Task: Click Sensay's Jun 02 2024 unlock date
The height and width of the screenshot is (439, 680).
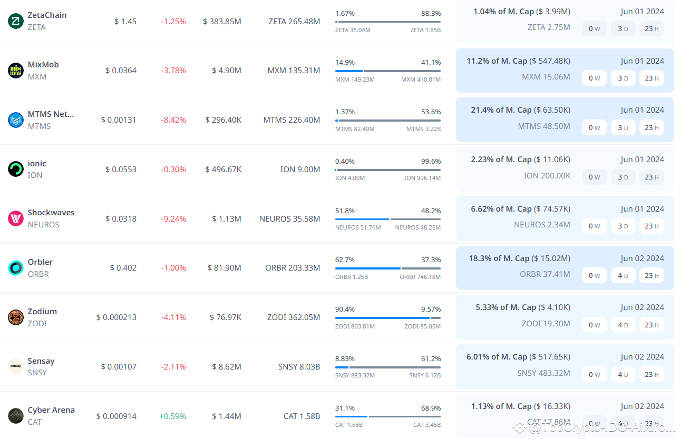Action: click(x=642, y=357)
